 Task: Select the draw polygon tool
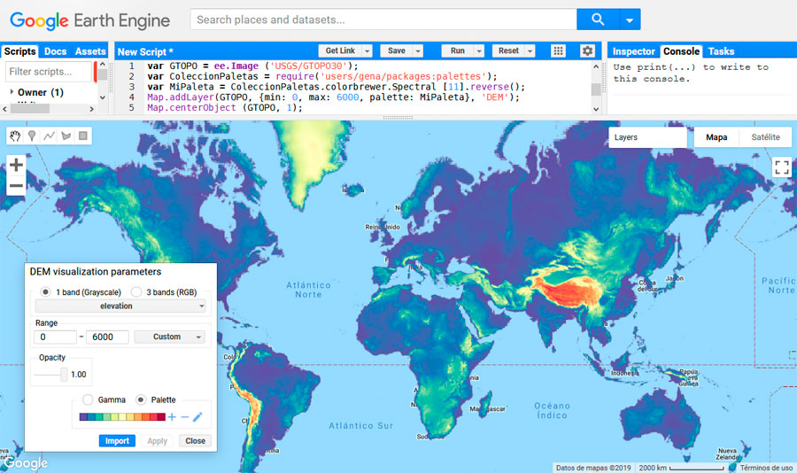coord(66,136)
